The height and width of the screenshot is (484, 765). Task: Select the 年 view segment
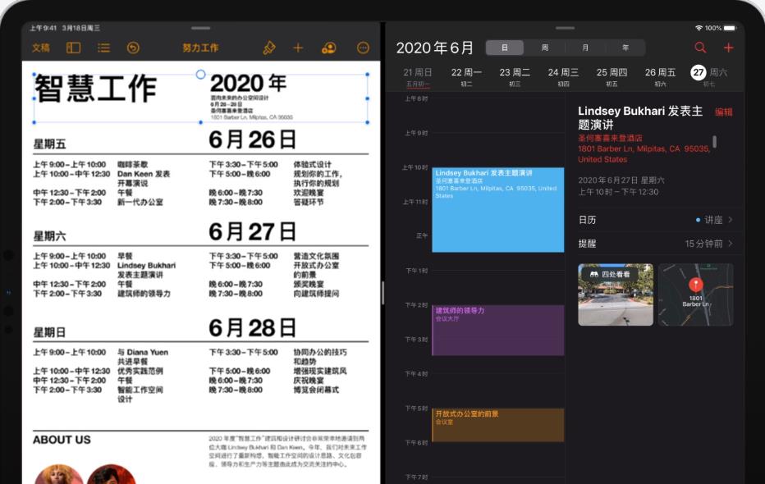[625, 48]
